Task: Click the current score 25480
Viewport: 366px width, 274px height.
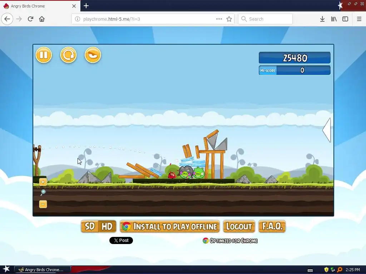Action: tap(295, 58)
